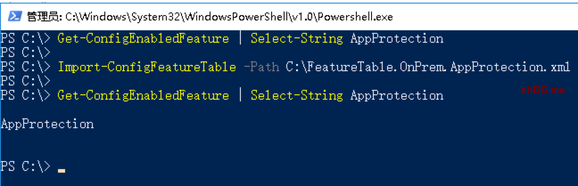This screenshot has width=578, height=186.
Task: Click the empty prompt below the Import command
Action: [x=25, y=81]
